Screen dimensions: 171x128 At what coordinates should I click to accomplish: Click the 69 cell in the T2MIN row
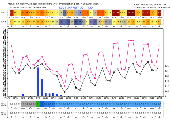[148, 22]
